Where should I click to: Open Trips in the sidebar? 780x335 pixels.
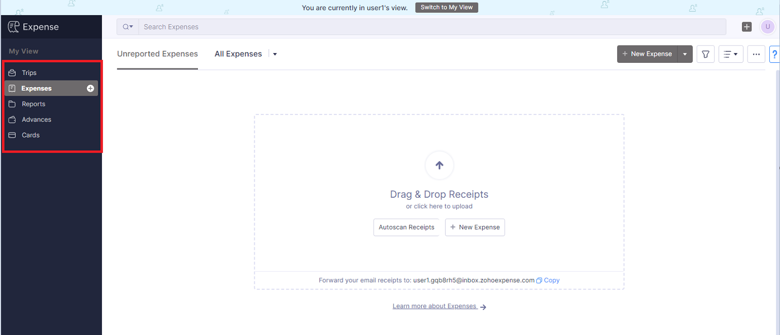51,73
